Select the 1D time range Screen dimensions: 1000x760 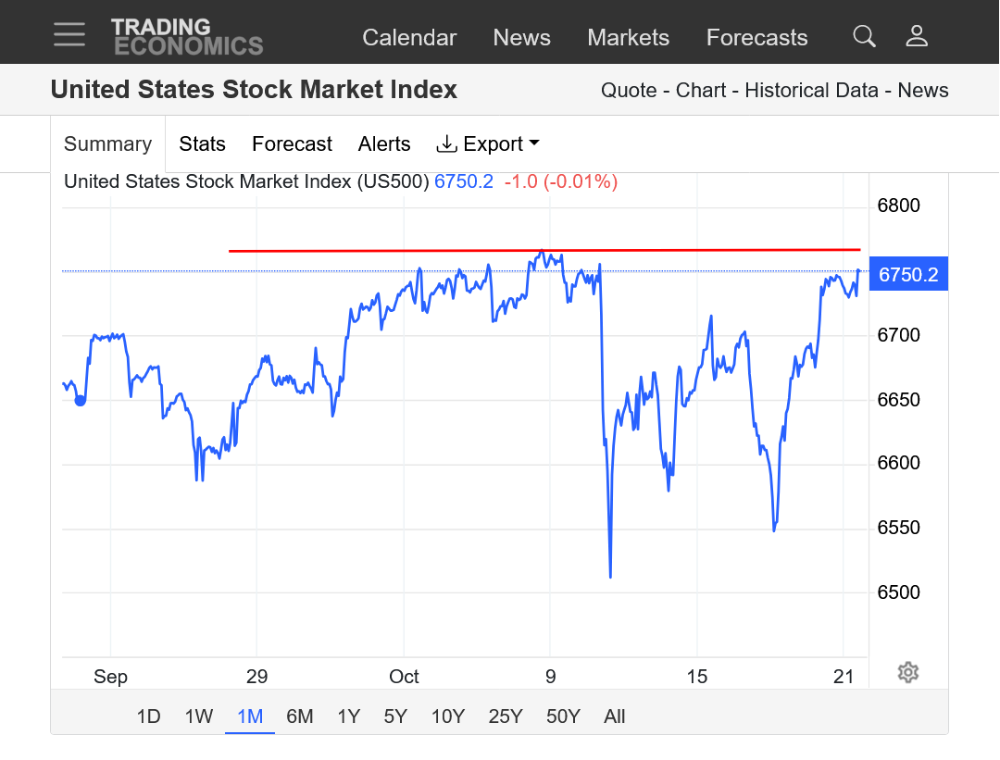[x=148, y=716]
